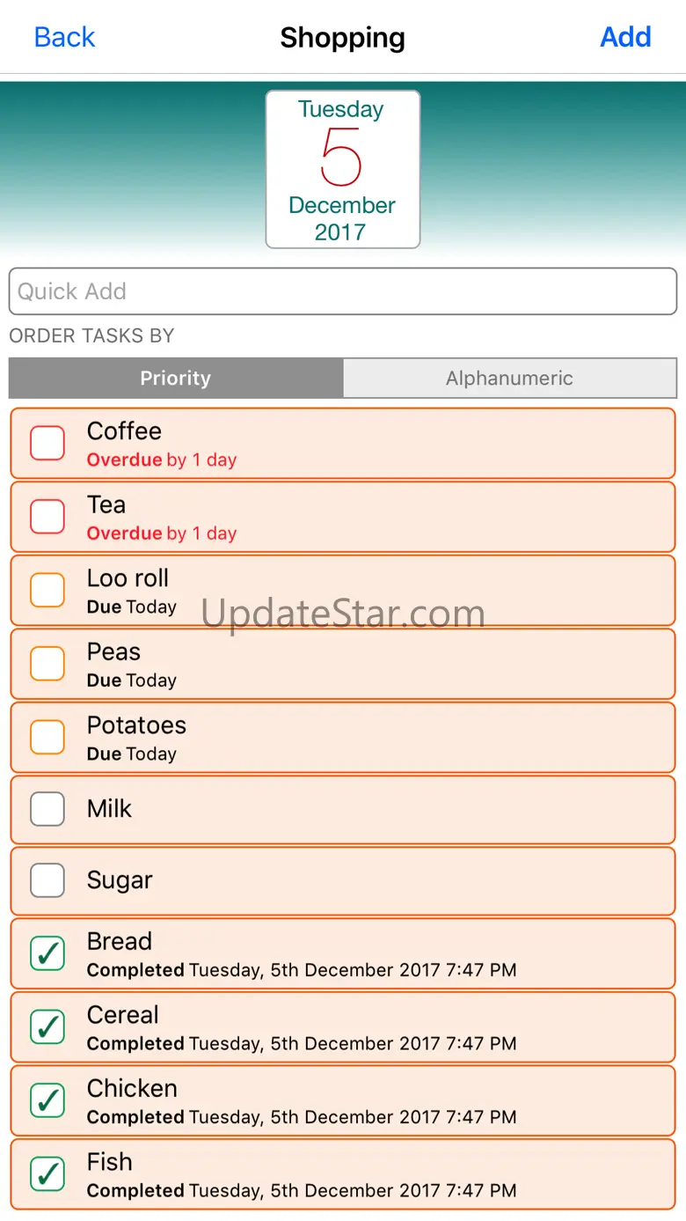
Task: Check the Milk checkbox
Action: coord(47,809)
